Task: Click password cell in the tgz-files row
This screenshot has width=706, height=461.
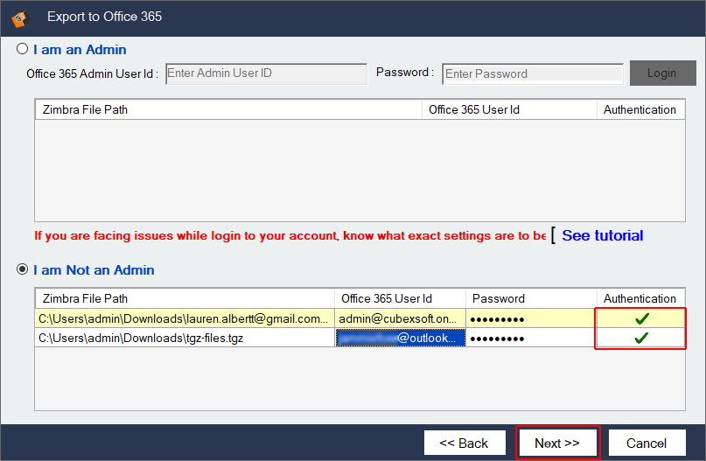Action: click(530, 338)
